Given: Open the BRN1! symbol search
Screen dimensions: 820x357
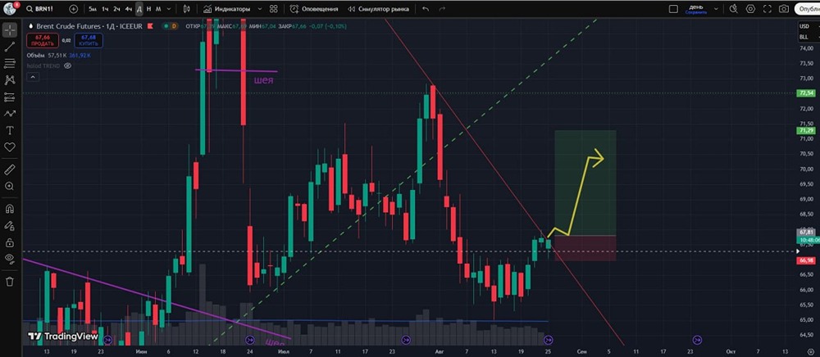Looking at the screenshot, I should pos(39,9).
